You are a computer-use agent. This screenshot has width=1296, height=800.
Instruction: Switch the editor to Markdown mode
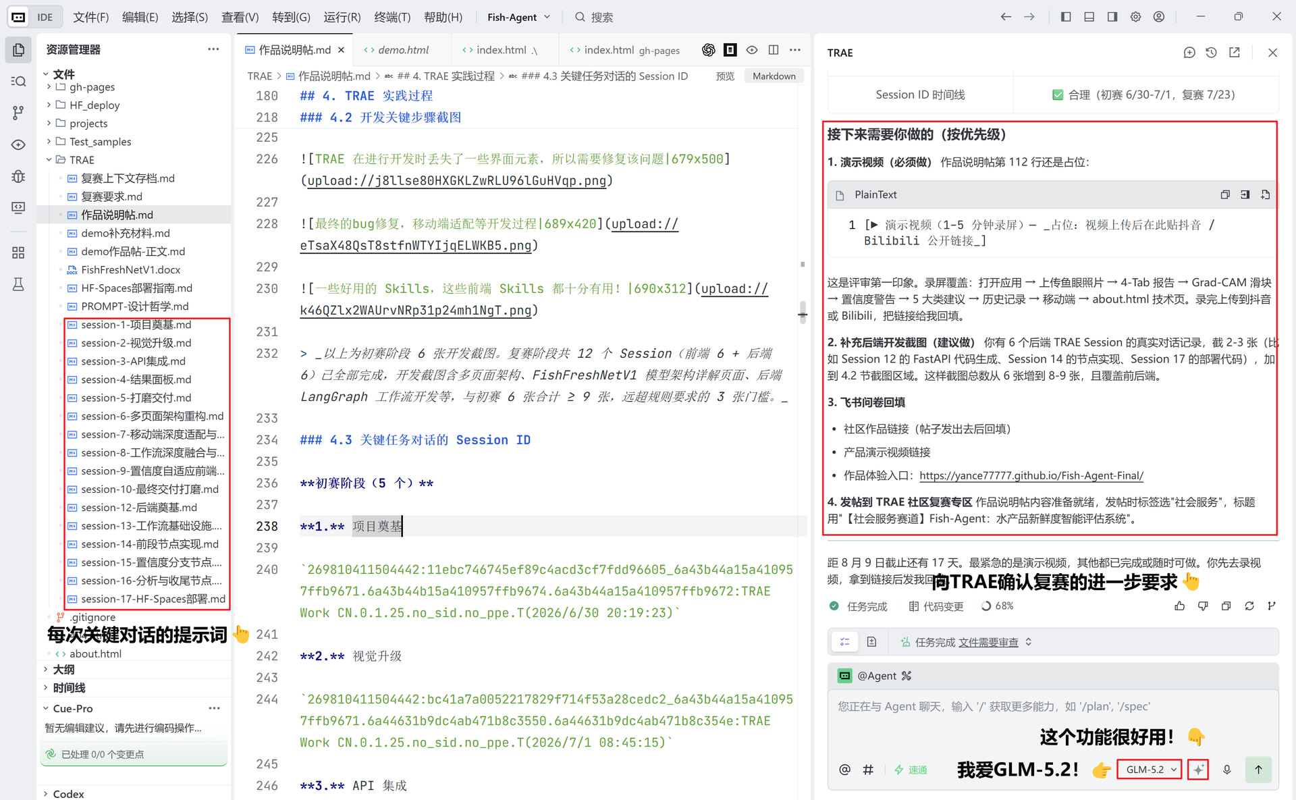[x=774, y=76]
